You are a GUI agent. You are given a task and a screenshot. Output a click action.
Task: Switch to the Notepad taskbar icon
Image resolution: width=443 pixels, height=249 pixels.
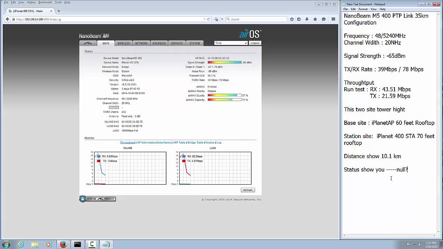click(x=106, y=245)
